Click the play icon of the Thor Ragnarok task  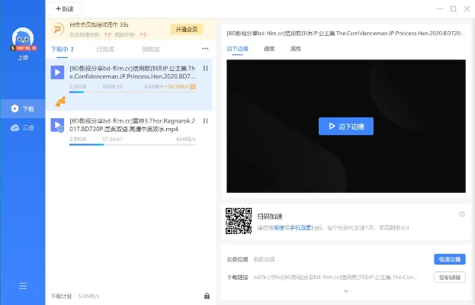coord(57,125)
